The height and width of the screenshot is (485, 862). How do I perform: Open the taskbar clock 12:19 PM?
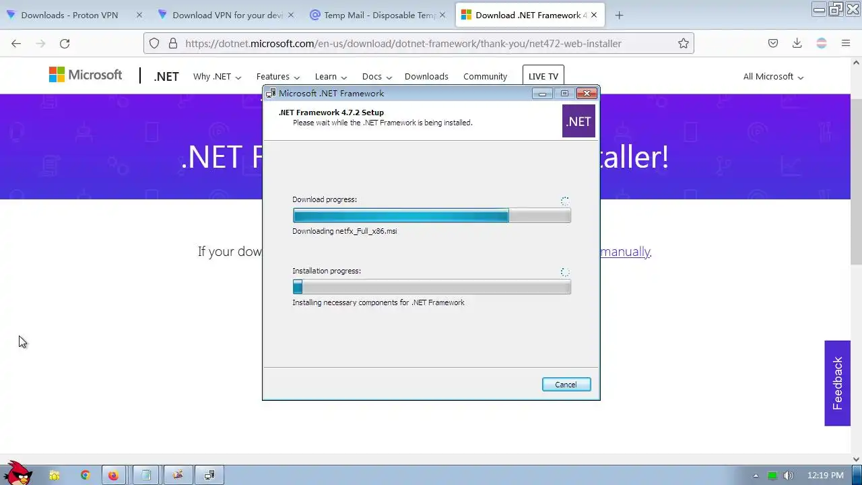click(825, 476)
